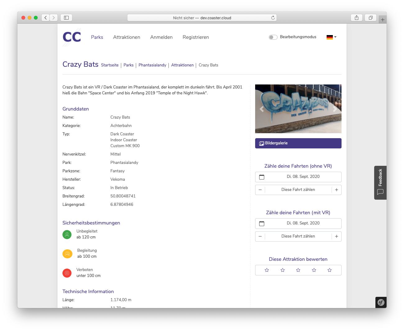Viewport: 404px width, 331px height.
Task: Follow Startseite breadcrumb link
Action: (110, 65)
